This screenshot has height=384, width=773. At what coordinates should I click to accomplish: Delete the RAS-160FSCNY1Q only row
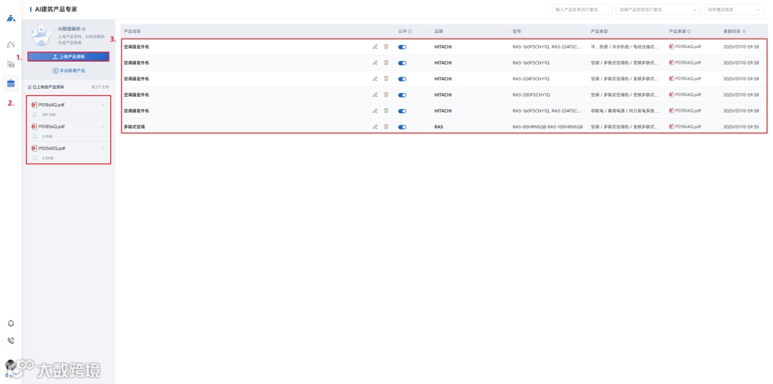point(386,62)
